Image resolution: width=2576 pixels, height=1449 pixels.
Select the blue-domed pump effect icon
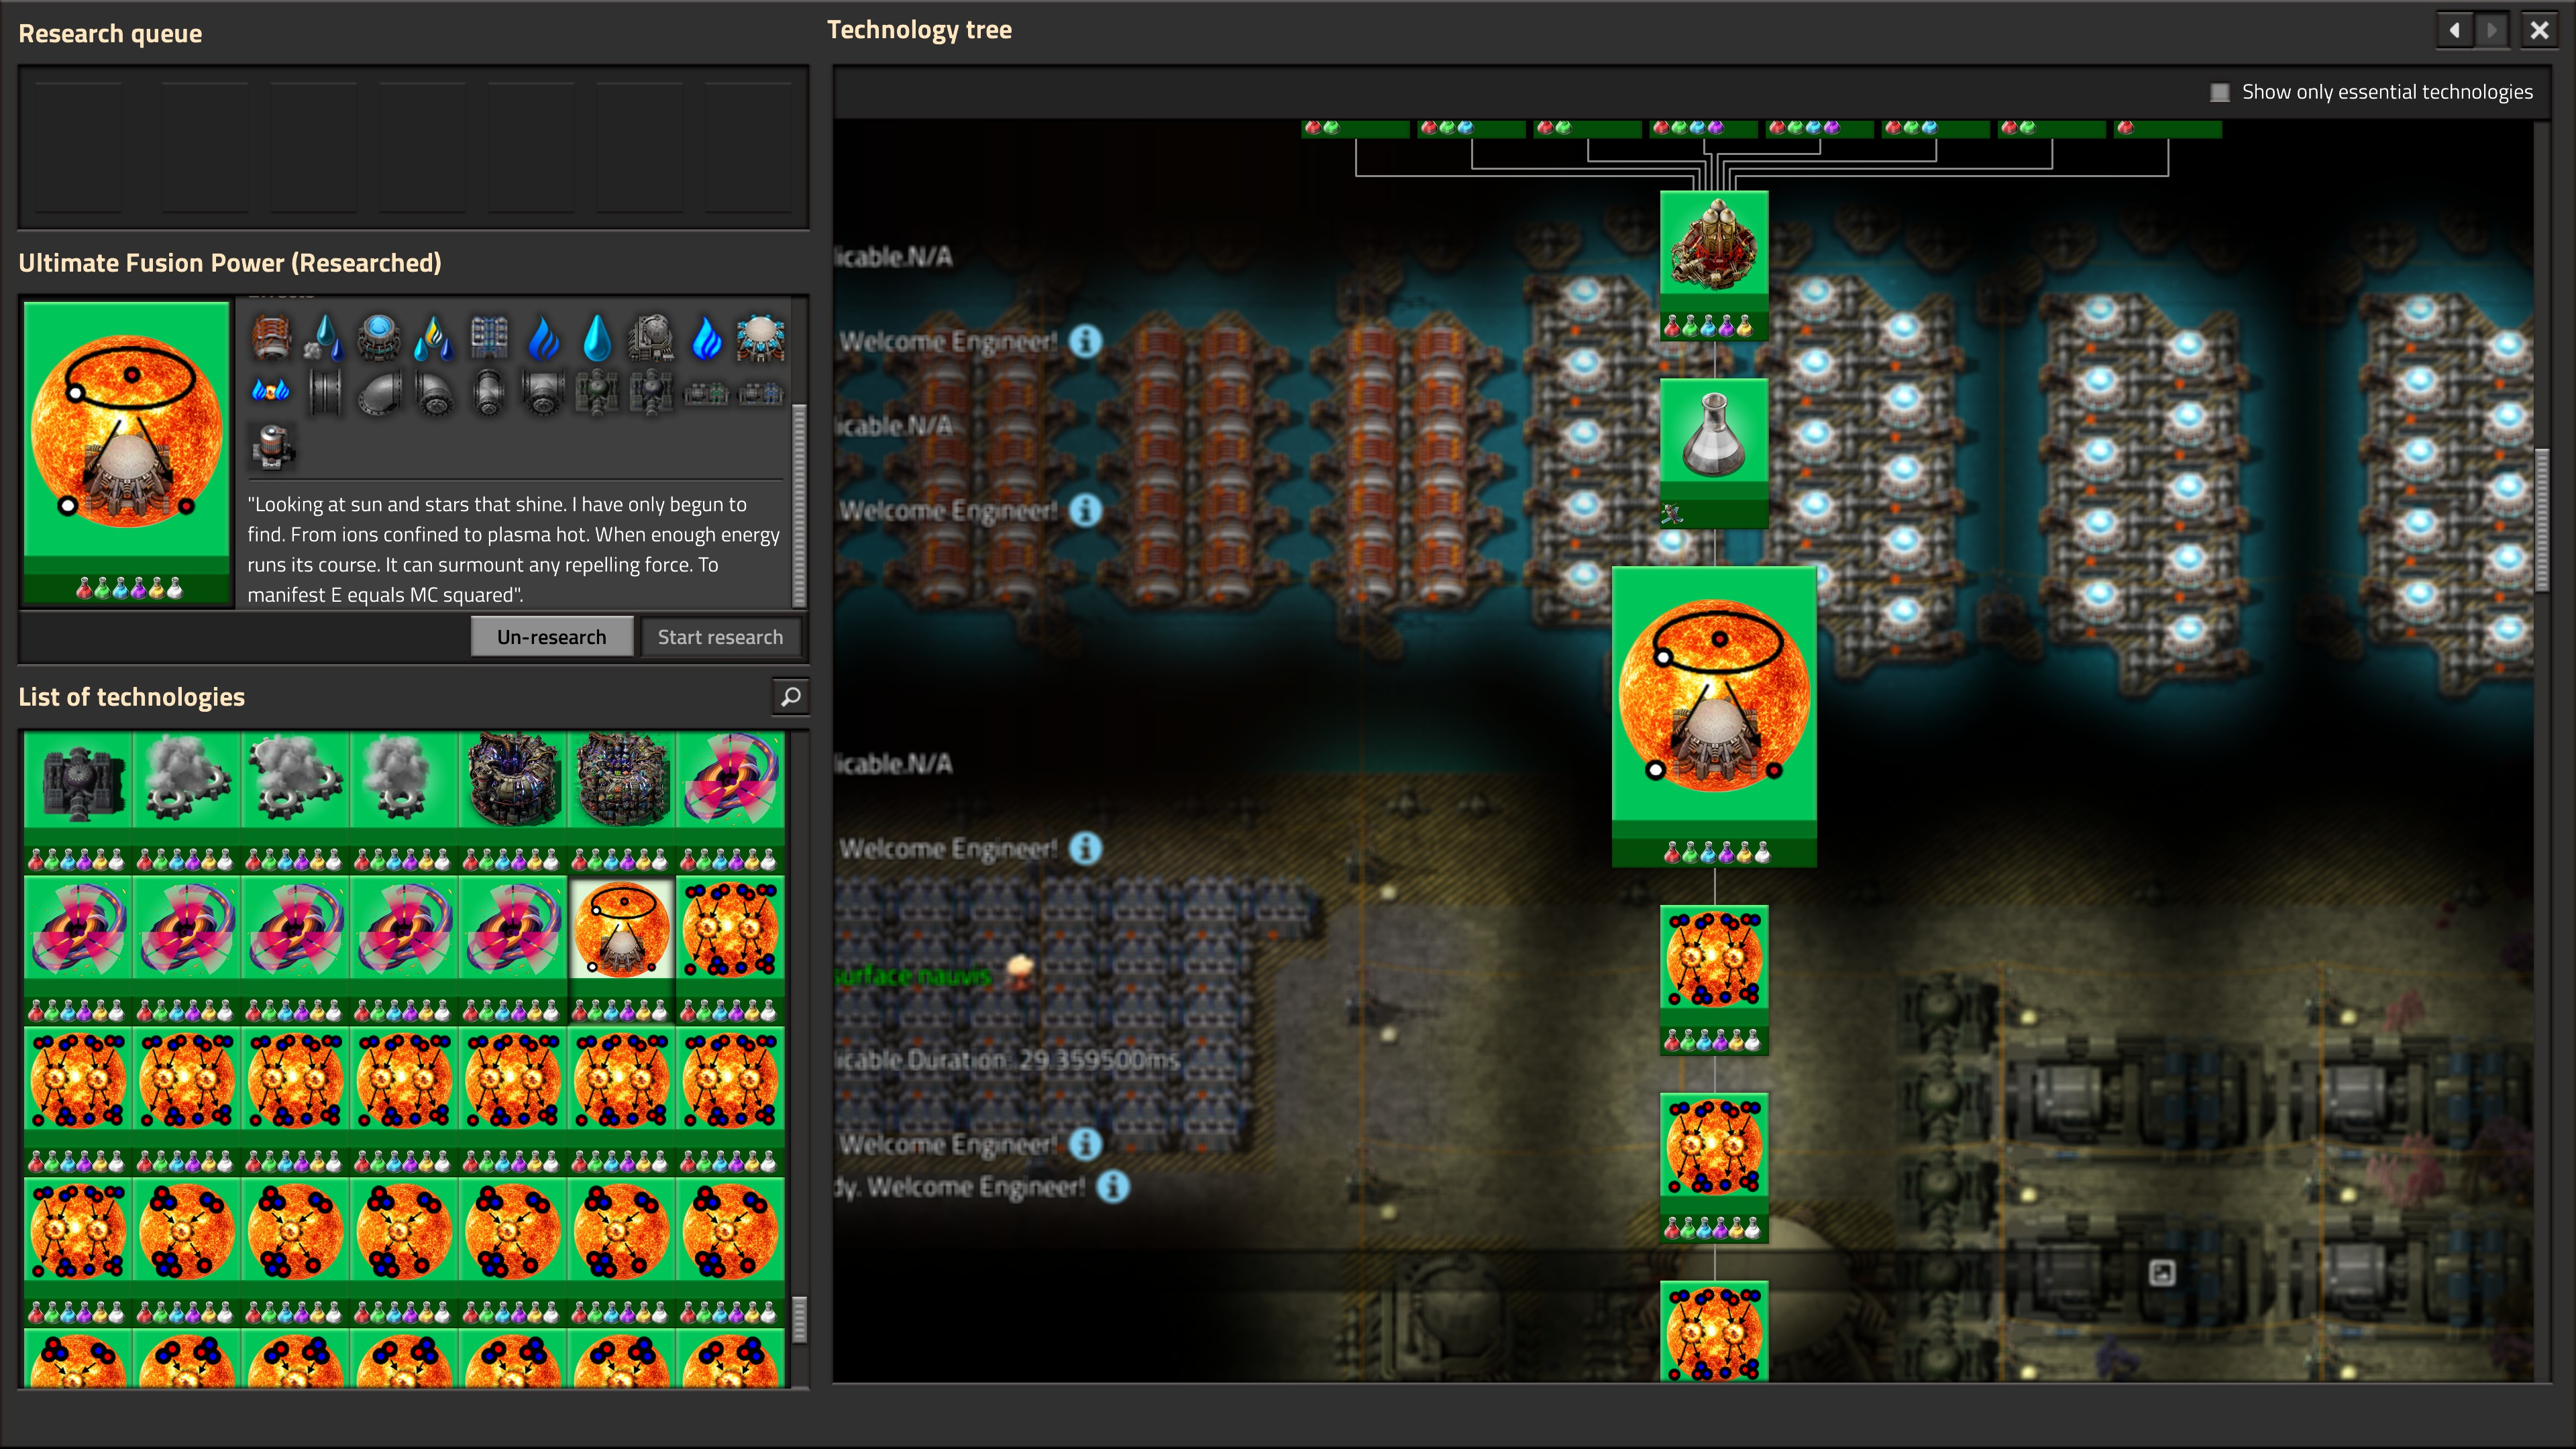coord(652,392)
